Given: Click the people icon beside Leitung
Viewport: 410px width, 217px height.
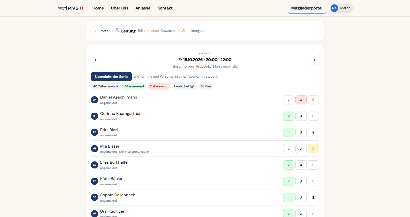Looking at the screenshot, I should coord(118,30).
